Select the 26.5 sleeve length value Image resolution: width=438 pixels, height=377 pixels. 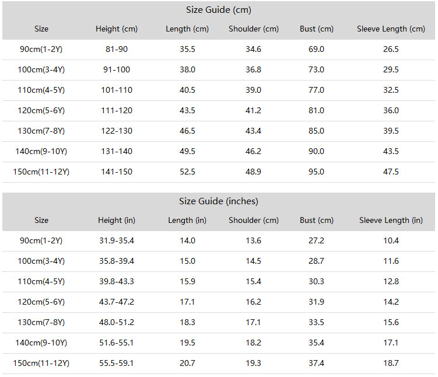pos(391,49)
